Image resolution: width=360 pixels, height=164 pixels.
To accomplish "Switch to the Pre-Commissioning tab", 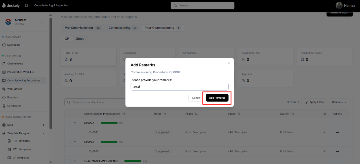I will [82, 28].
